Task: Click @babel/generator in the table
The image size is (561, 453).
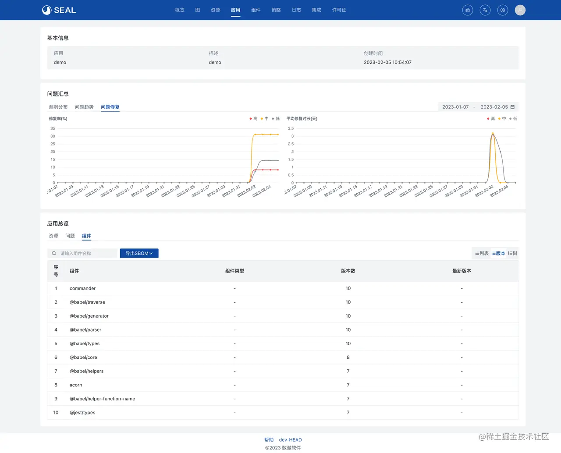Action: (x=89, y=316)
